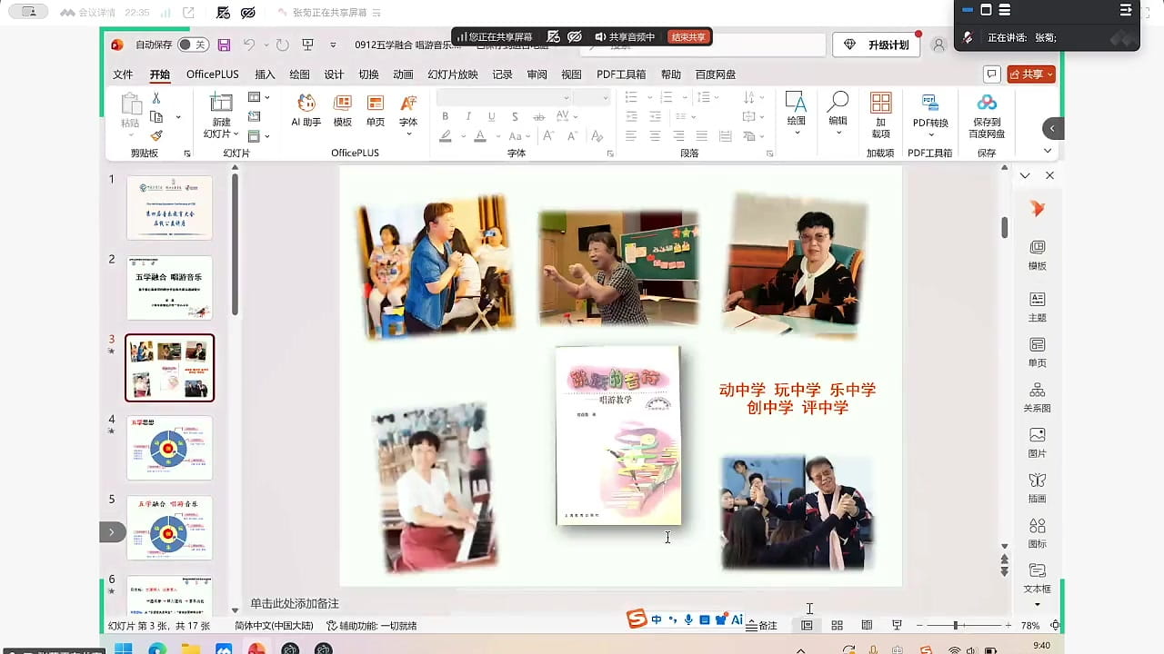Open the 图标 panel in the right sidebar
Screen dimensions: 1164x654
[x=1037, y=533]
